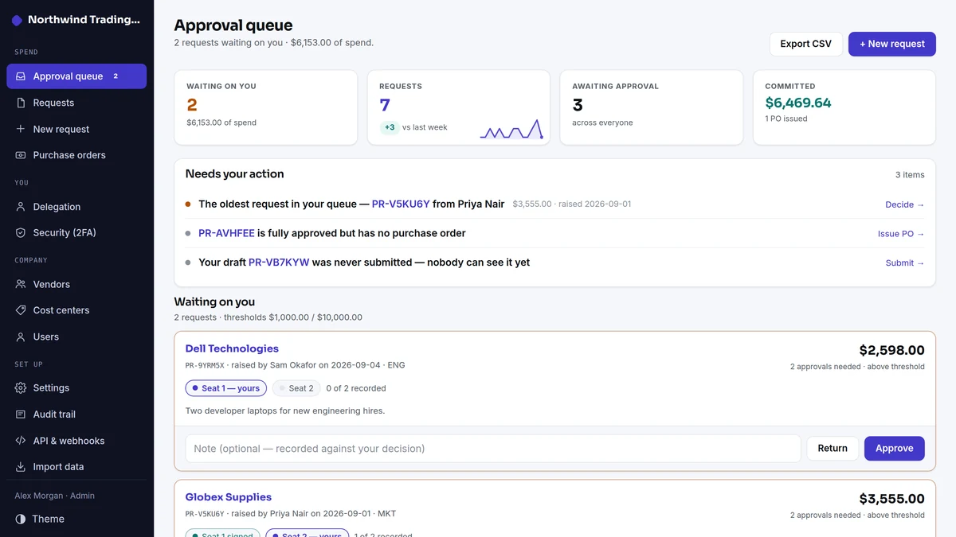Click Return on the Dell Technologies request
Image resolution: width=956 pixels, height=537 pixels.
[x=833, y=449]
